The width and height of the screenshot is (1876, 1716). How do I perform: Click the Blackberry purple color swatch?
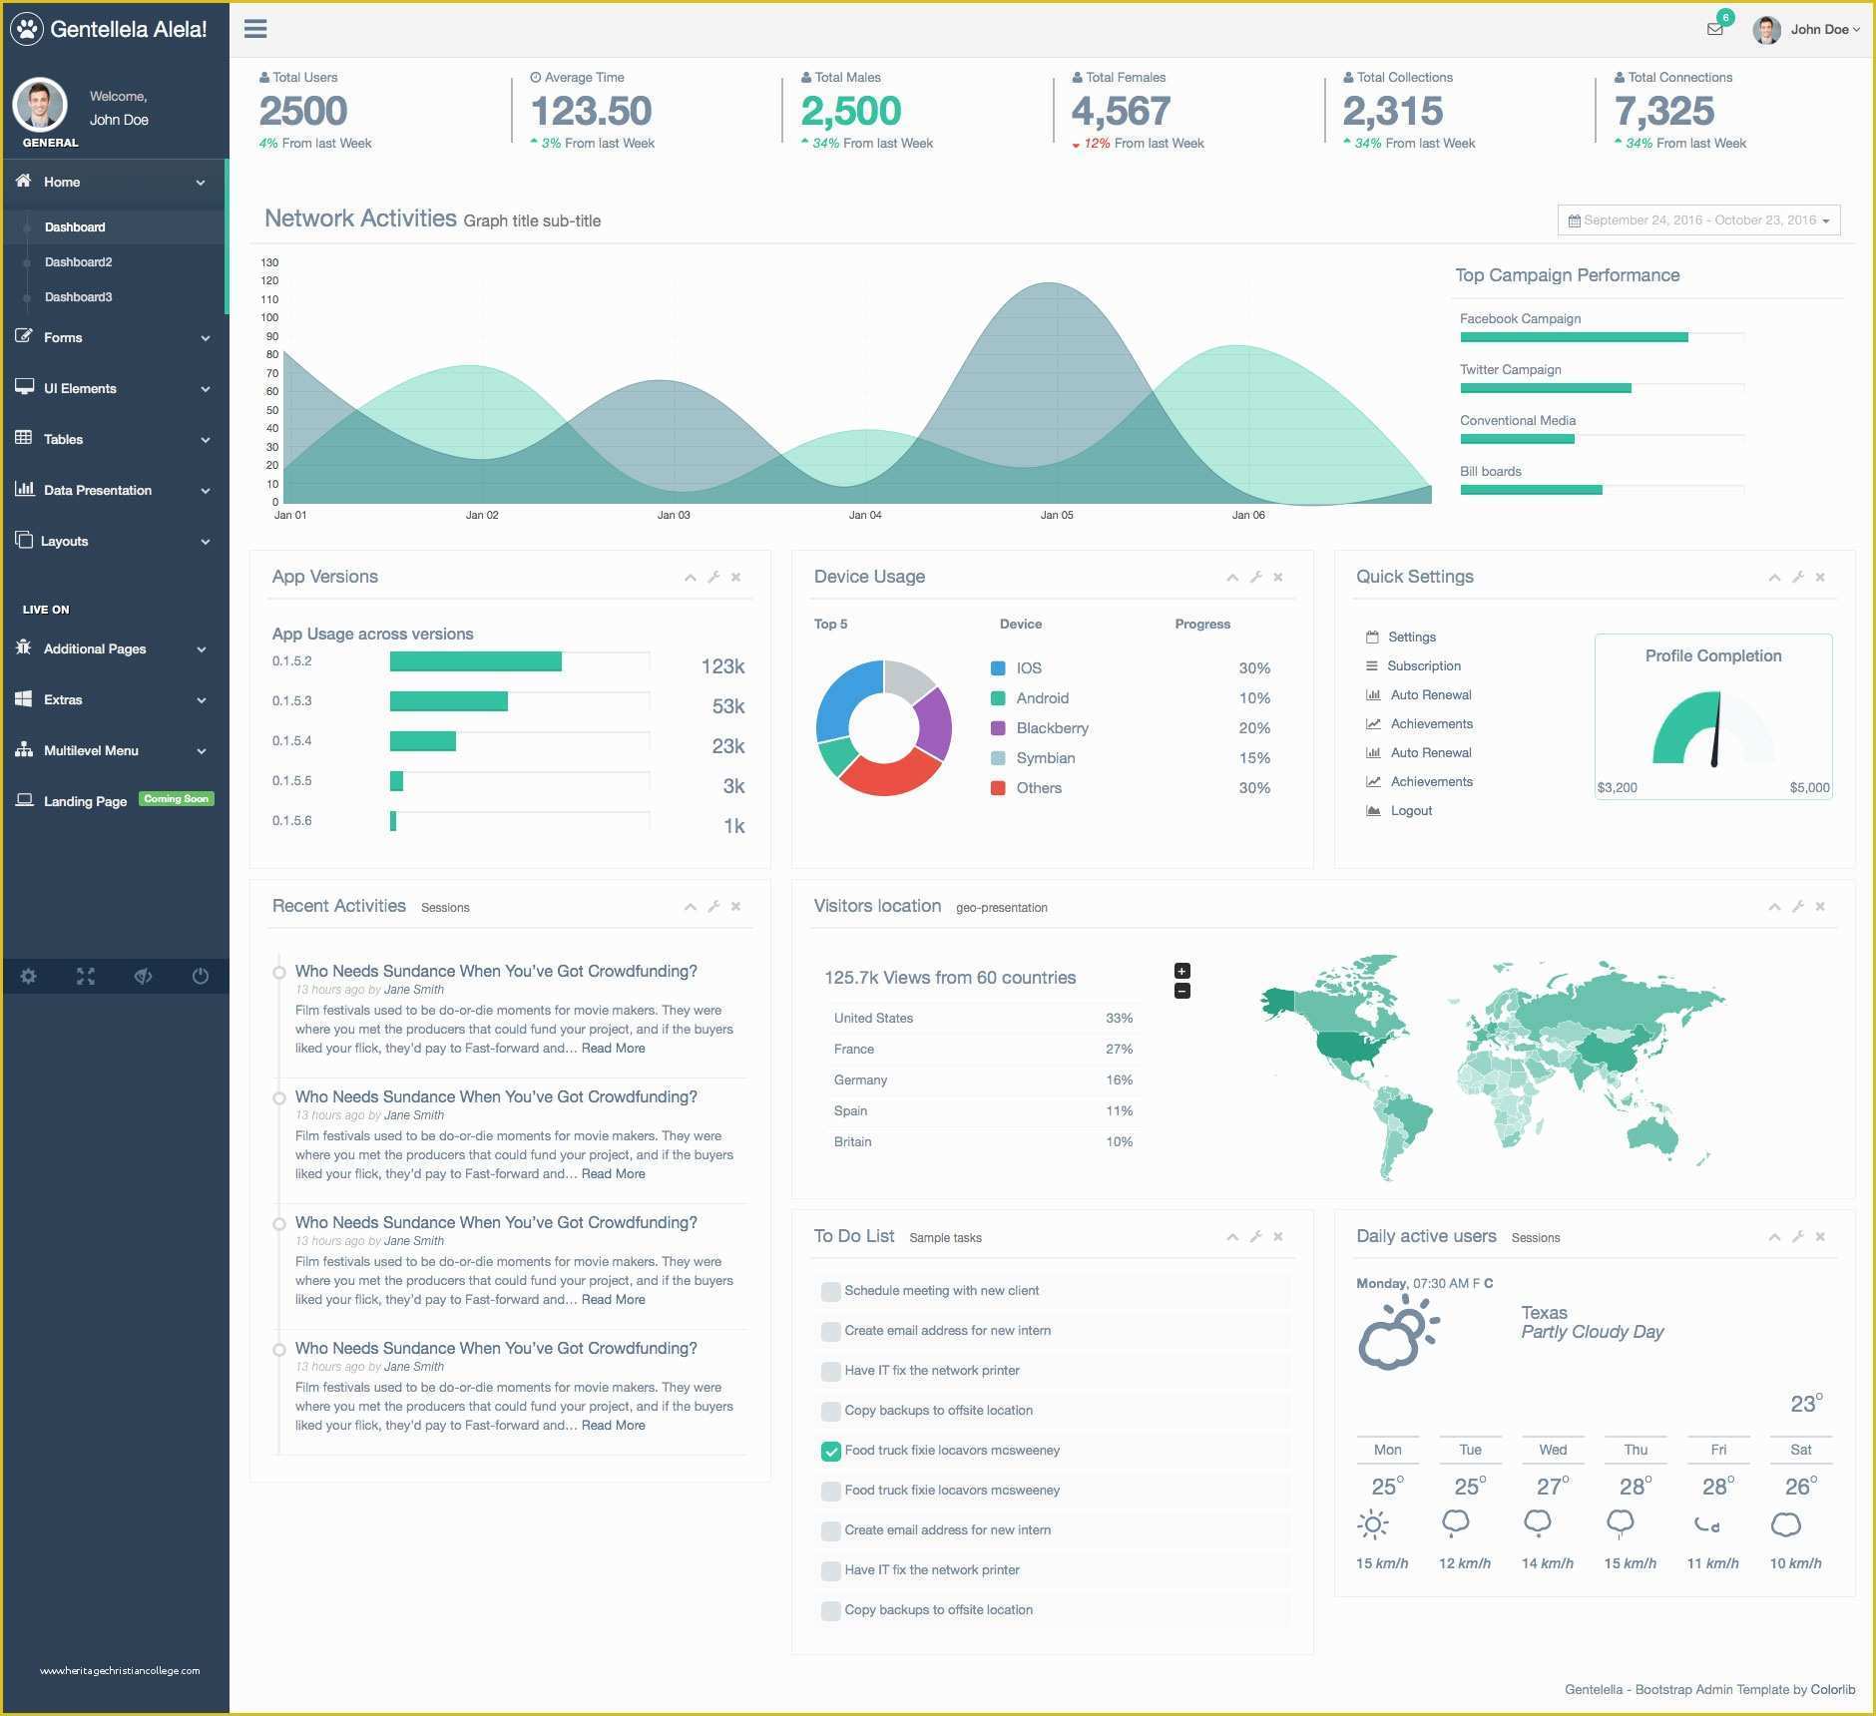pyautogui.click(x=998, y=728)
